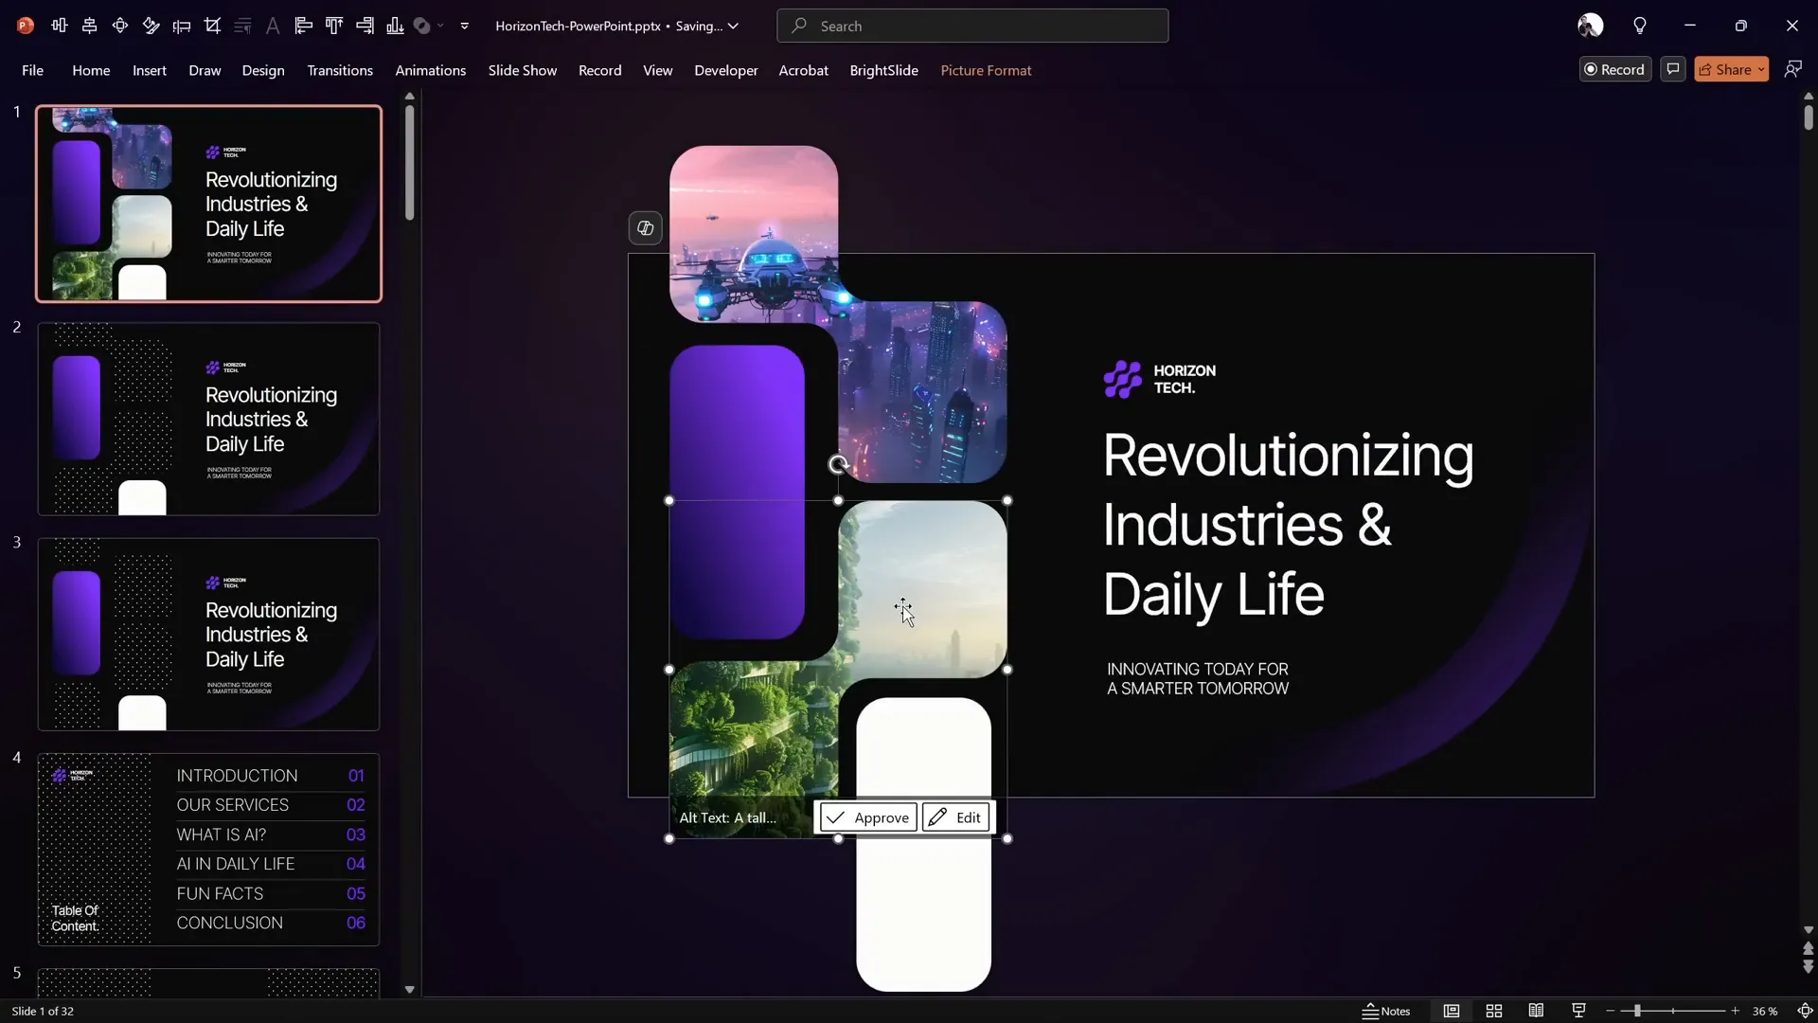Open Reading View from status bar
This screenshot has height=1023, width=1818.
pyautogui.click(x=1536, y=1011)
